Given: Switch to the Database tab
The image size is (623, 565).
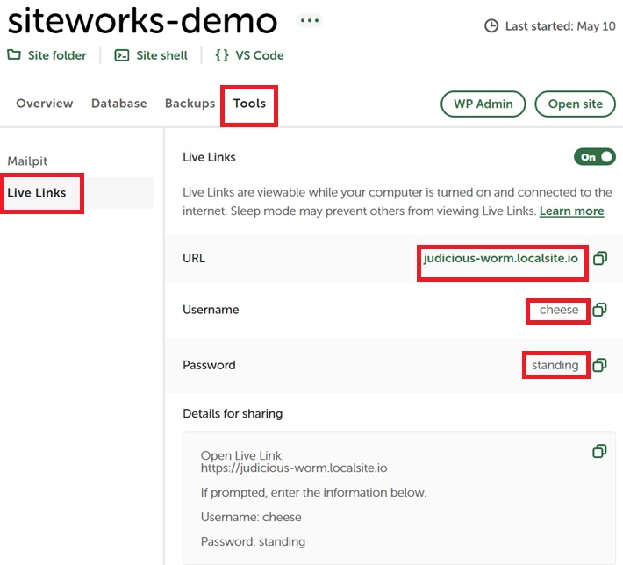Looking at the screenshot, I should (x=119, y=104).
